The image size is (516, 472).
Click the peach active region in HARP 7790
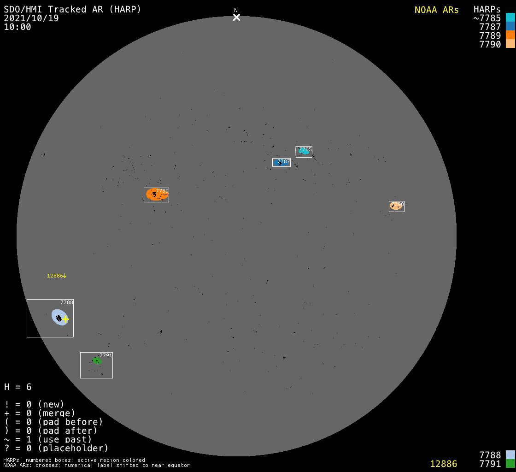click(396, 206)
